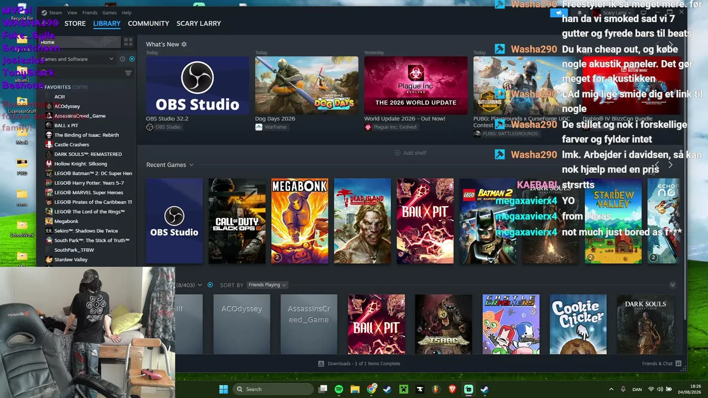Image resolution: width=708 pixels, height=398 pixels.
Task: Click DARK SOULS: REMASTERED sidebar icon
Action: [x=49, y=154]
